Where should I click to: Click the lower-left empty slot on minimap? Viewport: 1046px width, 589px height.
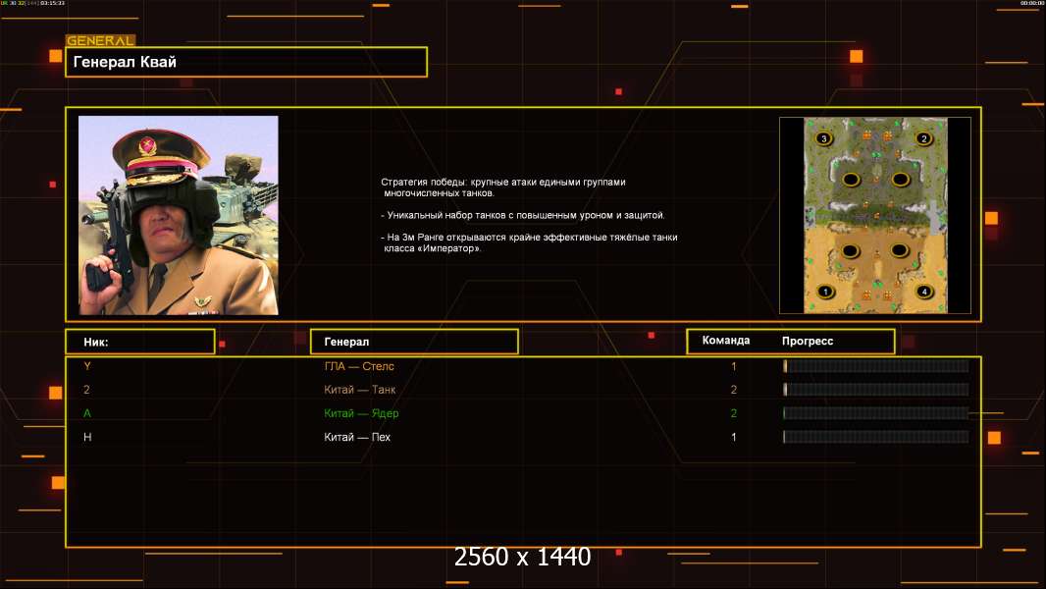850,251
